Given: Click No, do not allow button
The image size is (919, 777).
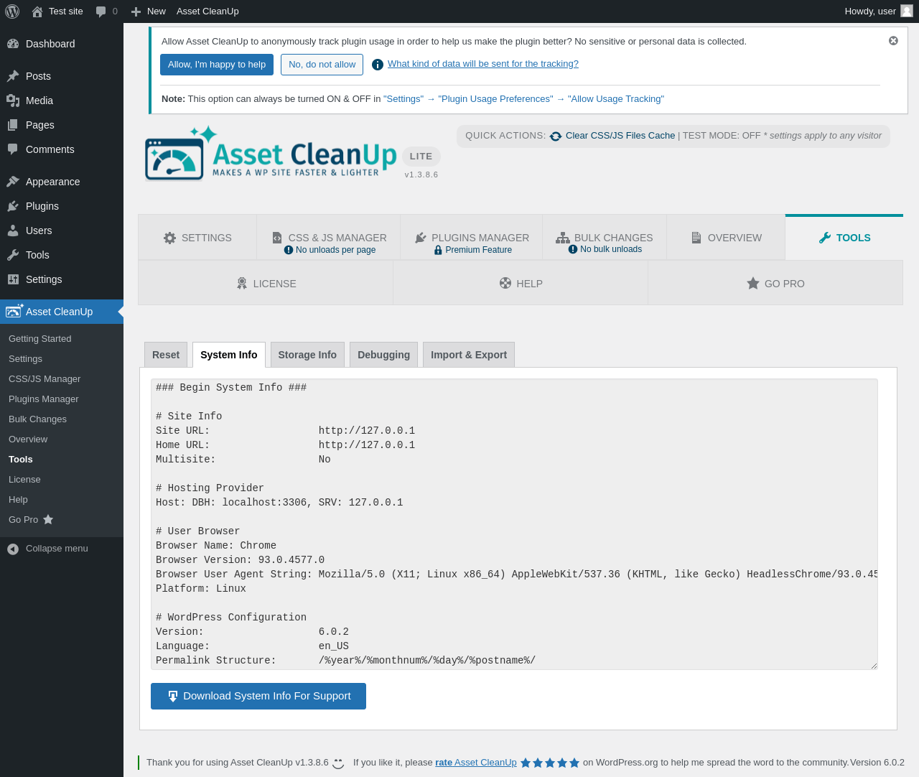Looking at the screenshot, I should [322, 65].
